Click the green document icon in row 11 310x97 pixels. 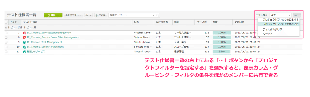pyautogui.click(x=25, y=52)
